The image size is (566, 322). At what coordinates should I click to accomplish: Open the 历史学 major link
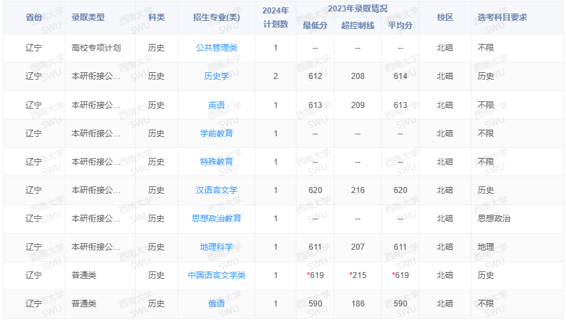click(x=217, y=76)
